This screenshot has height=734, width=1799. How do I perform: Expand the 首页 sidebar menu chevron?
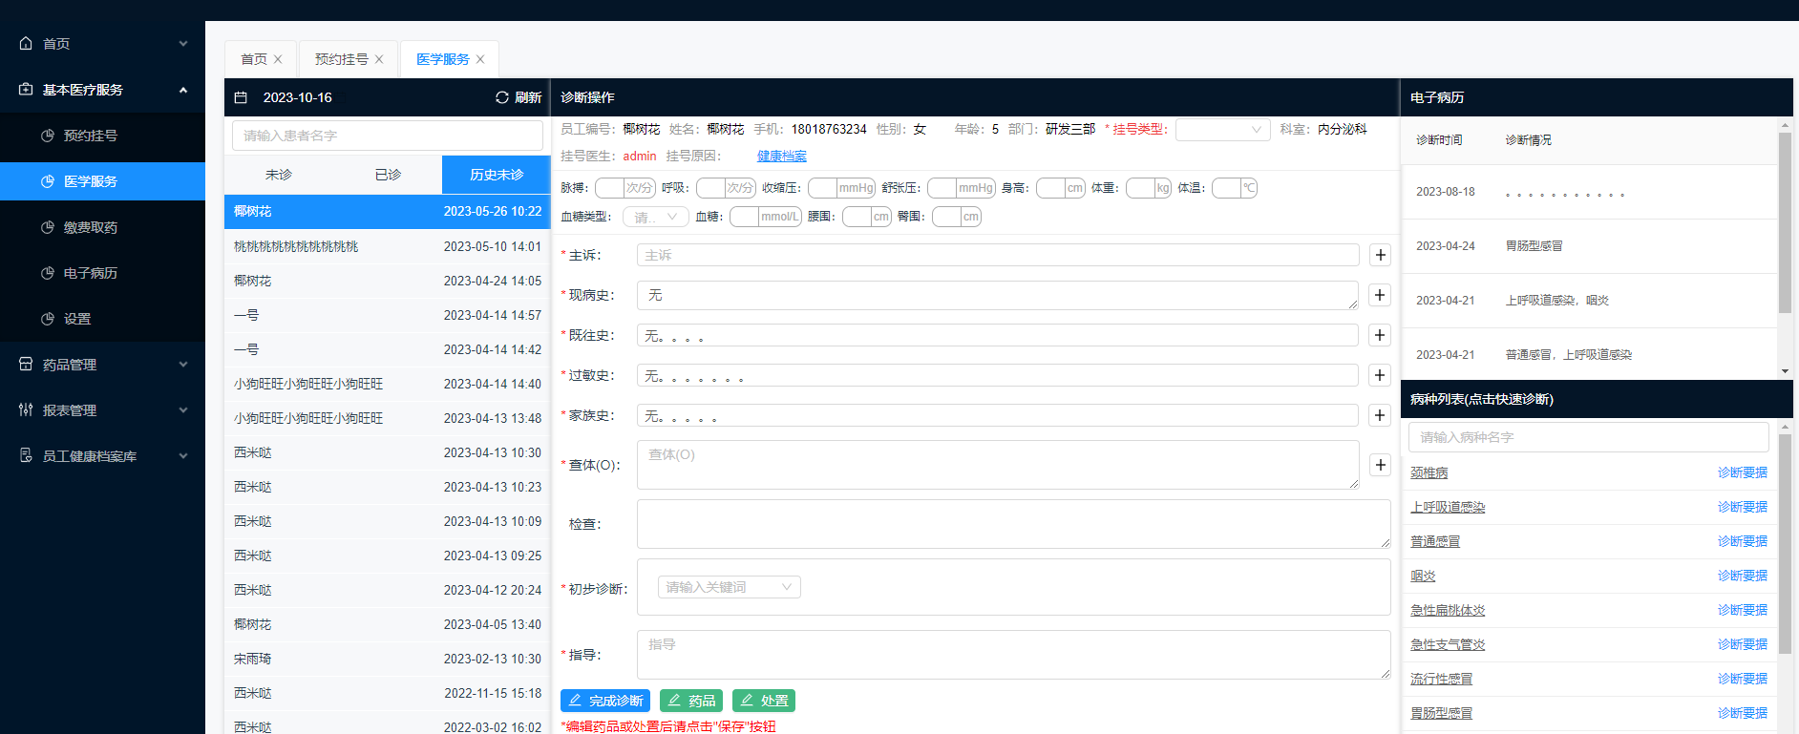[183, 43]
